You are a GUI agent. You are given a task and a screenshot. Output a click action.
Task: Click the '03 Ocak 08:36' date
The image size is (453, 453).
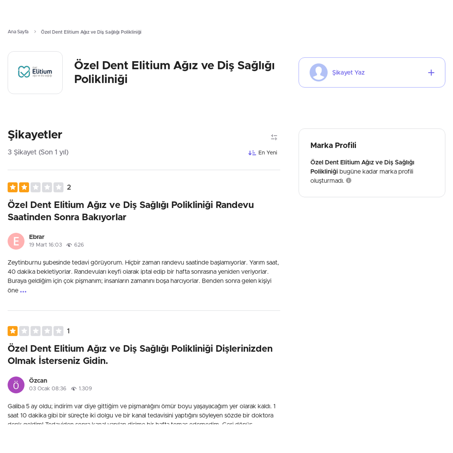click(x=48, y=389)
